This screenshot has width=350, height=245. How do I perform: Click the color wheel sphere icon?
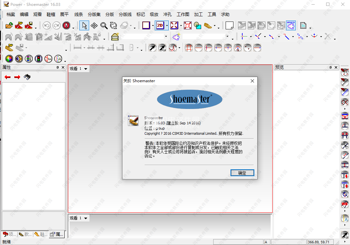point(9,59)
